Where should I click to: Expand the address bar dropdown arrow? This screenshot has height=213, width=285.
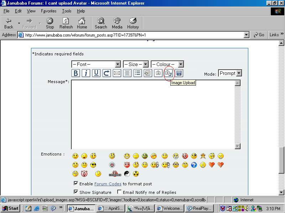(x=246, y=35)
